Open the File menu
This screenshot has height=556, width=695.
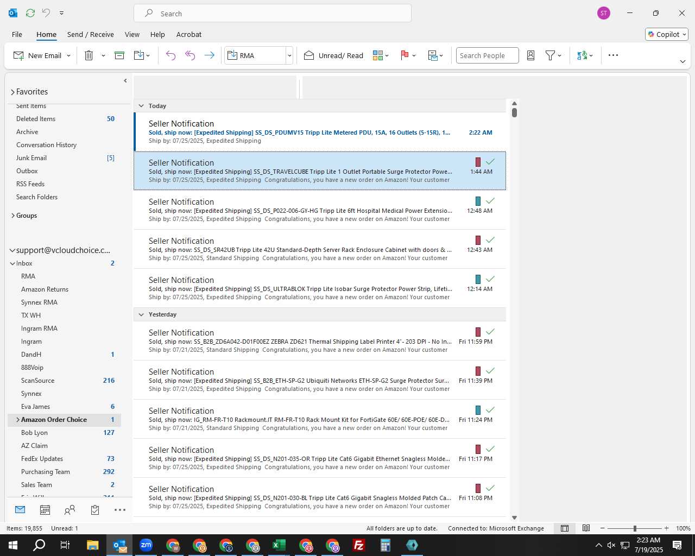[x=17, y=34]
